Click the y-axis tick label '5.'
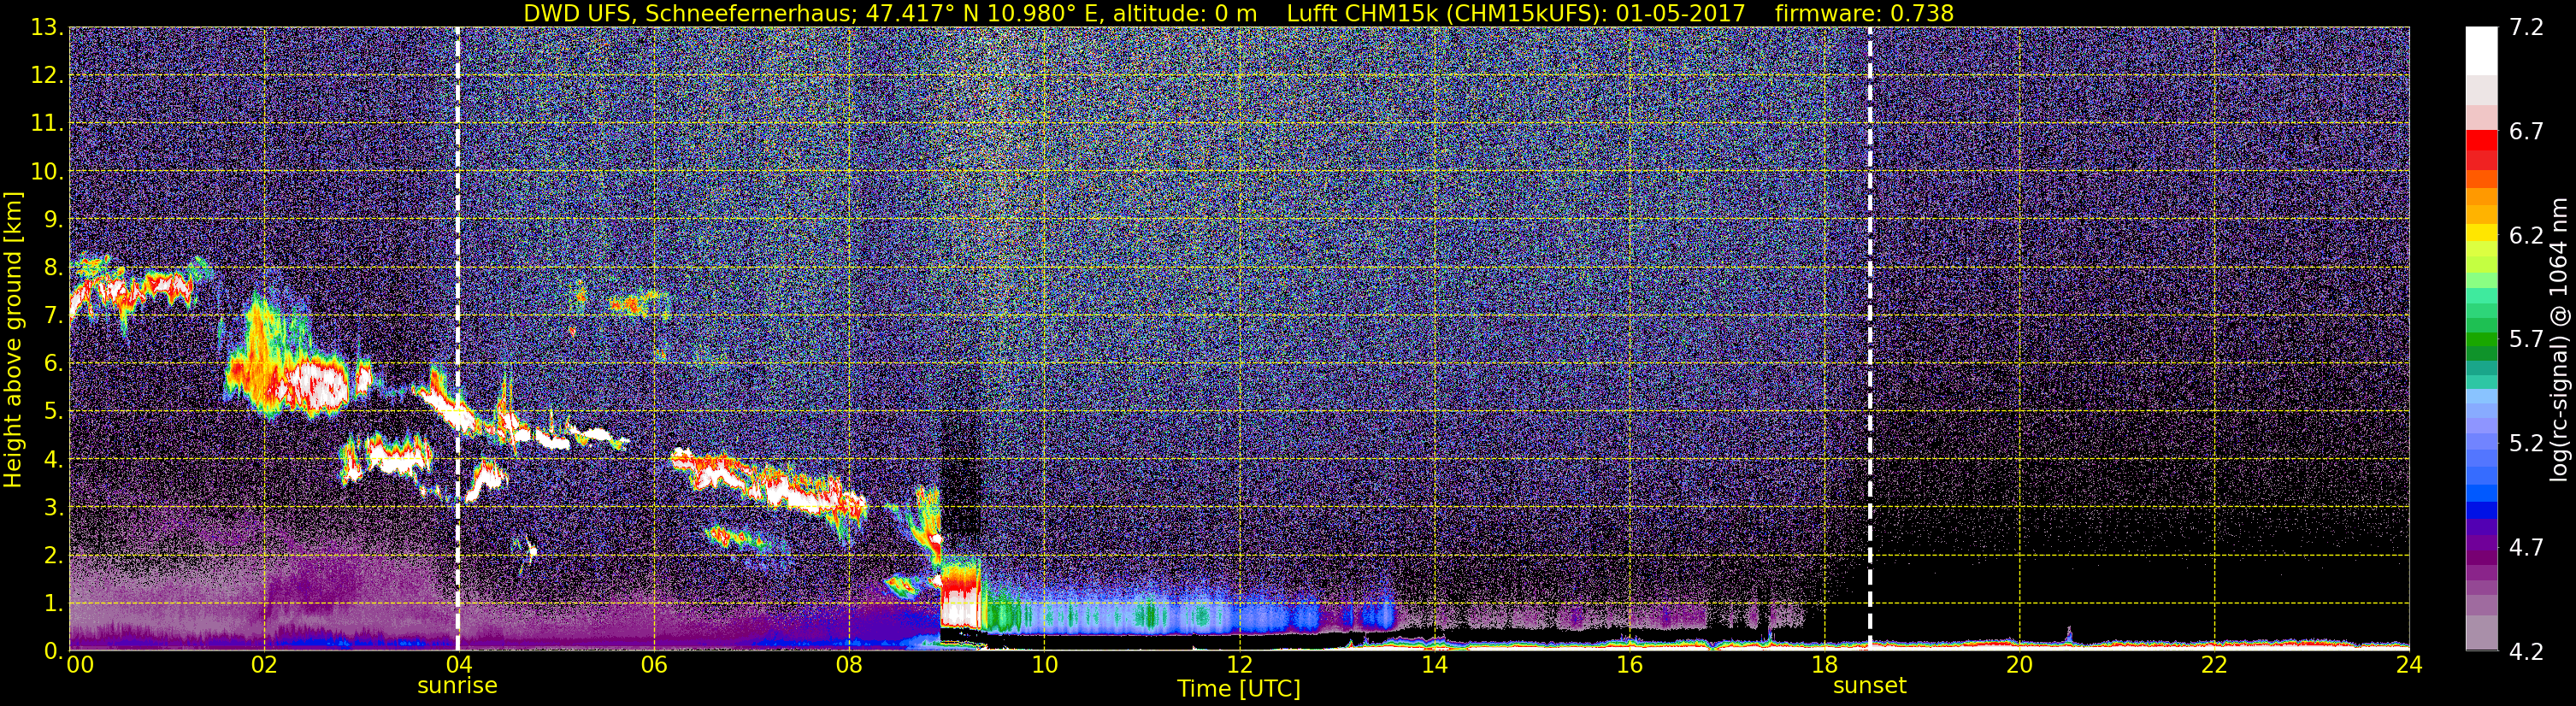This screenshot has height=706, width=2576. click(x=53, y=412)
